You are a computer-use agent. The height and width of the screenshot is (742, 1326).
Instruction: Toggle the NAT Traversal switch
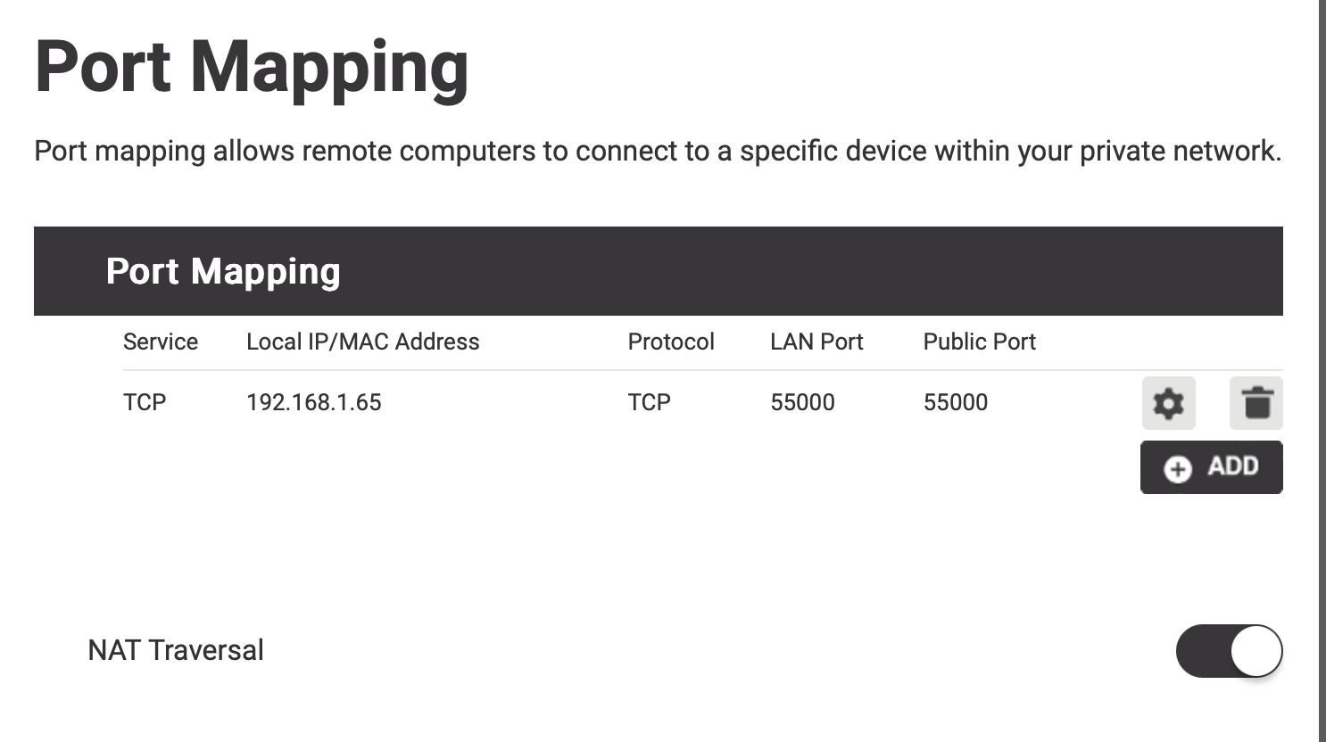coord(1229,651)
